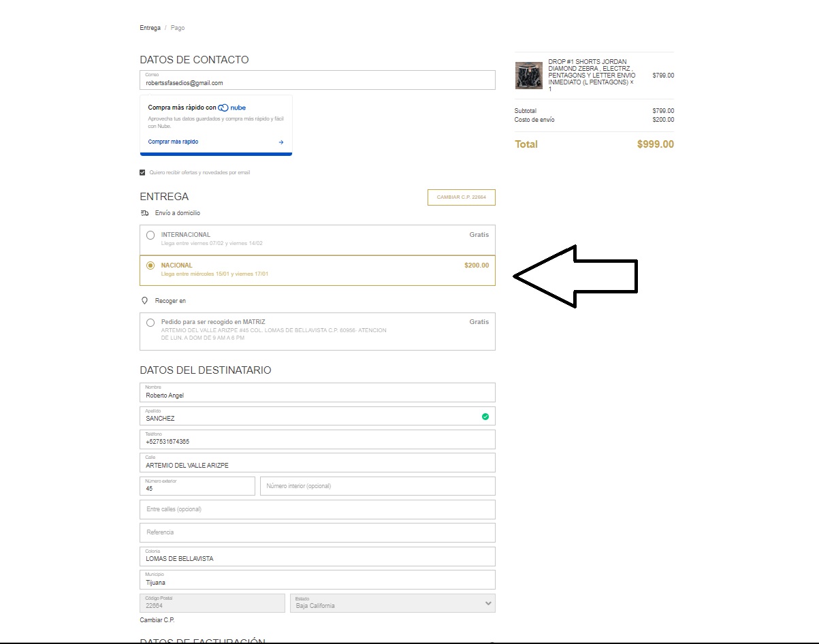Select the INTERNACIONAL shipping option

coord(150,236)
